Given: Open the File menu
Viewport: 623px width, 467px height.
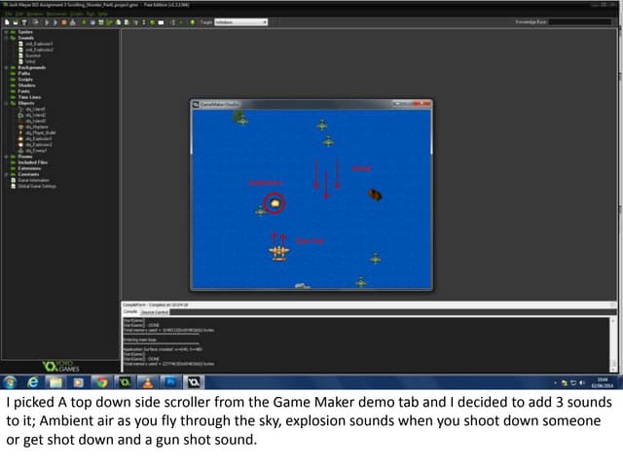Looking at the screenshot, I should (7, 13).
